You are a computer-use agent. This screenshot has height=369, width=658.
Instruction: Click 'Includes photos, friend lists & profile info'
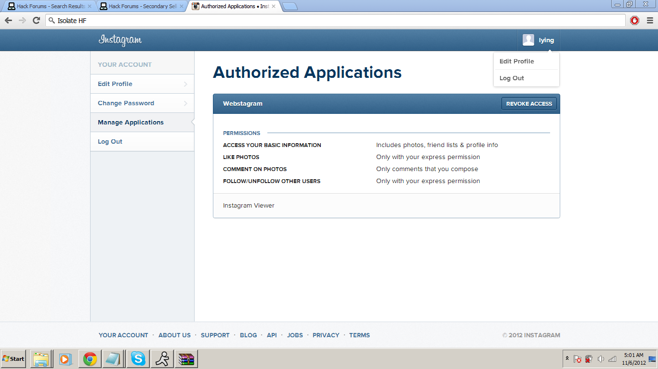[x=437, y=145]
